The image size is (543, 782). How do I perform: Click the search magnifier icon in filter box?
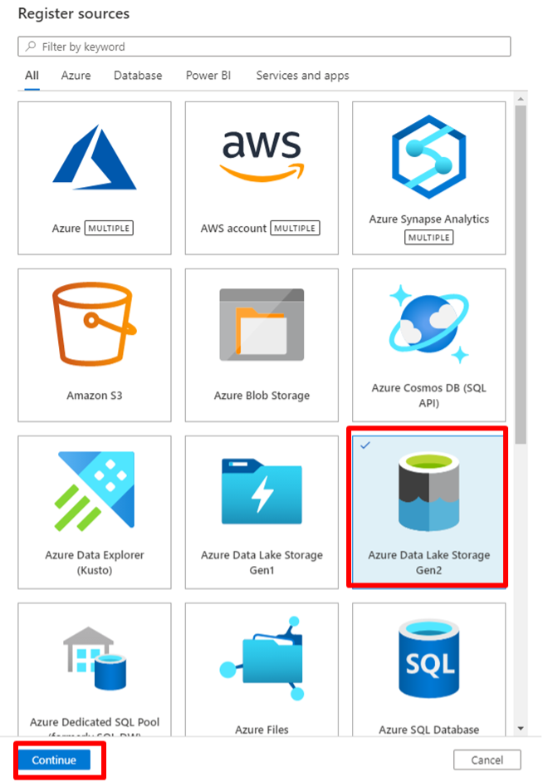point(31,47)
